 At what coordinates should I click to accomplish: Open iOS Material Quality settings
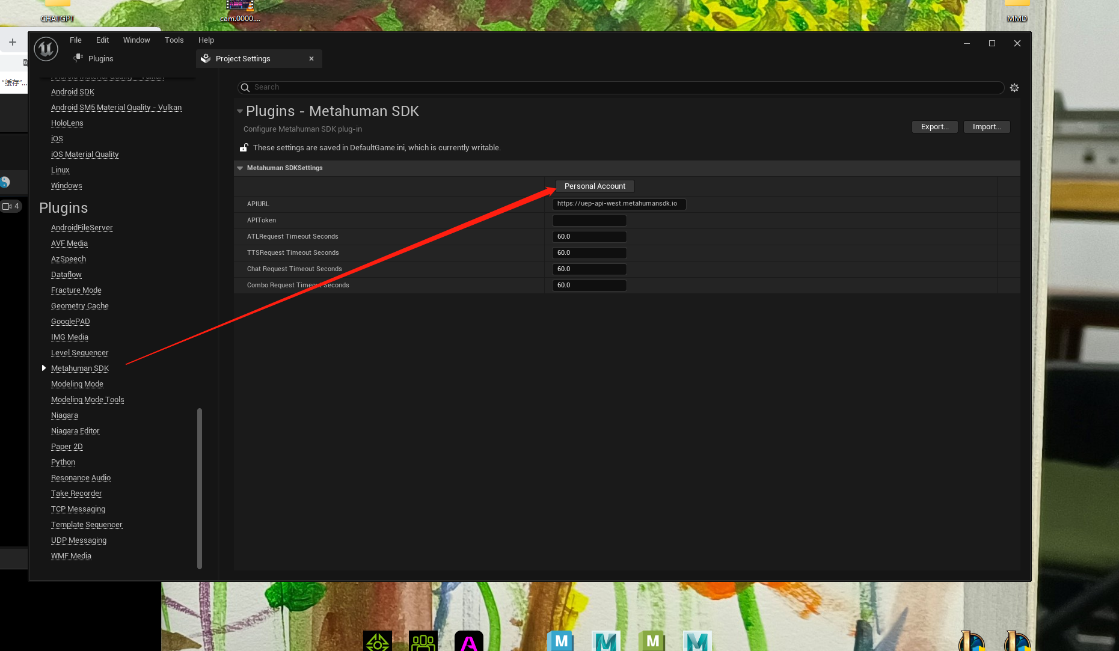point(85,154)
